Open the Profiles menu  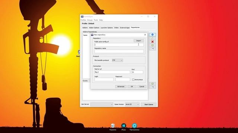pyautogui.click(x=83, y=20)
